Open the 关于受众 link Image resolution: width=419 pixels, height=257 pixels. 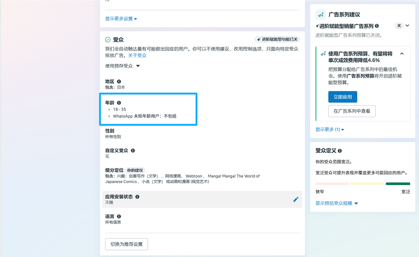pyautogui.click(x=137, y=55)
